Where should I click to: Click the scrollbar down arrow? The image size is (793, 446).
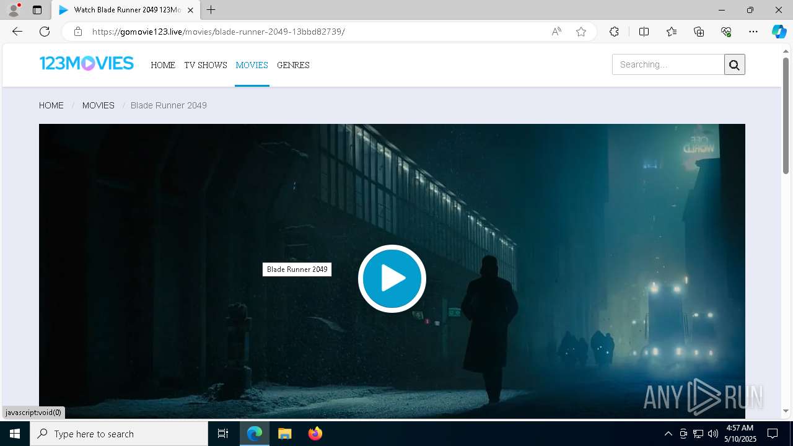[x=786, y=411]
